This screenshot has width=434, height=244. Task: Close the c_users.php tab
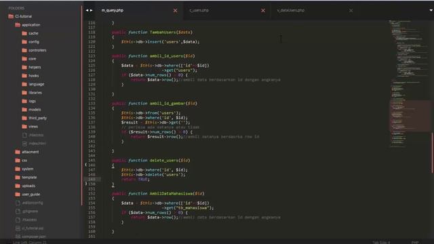click(x=263, y=11)
